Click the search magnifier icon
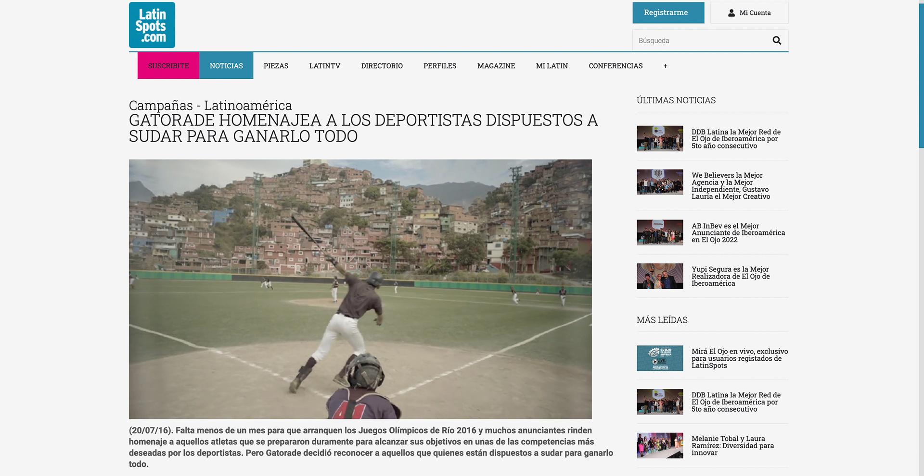Viewport: 924px width, 476px height. 777,40
